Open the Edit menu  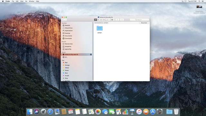coord(17,1)
